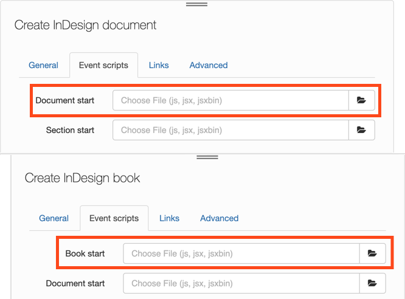The image size is (405, 299).
Task: Open Advanced tab in book panel
Action: point(220,218)
